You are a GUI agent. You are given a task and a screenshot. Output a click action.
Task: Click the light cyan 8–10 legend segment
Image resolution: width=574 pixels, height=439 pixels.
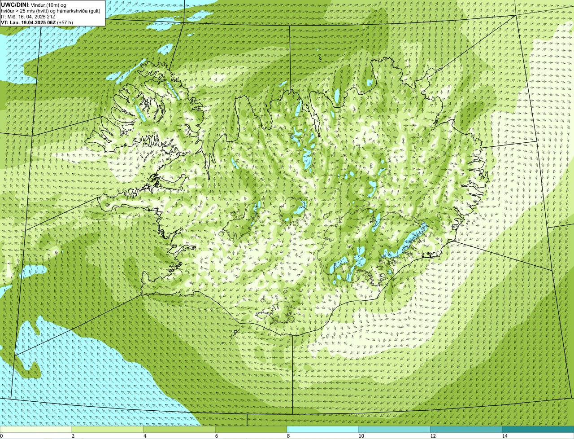point(323,429)
